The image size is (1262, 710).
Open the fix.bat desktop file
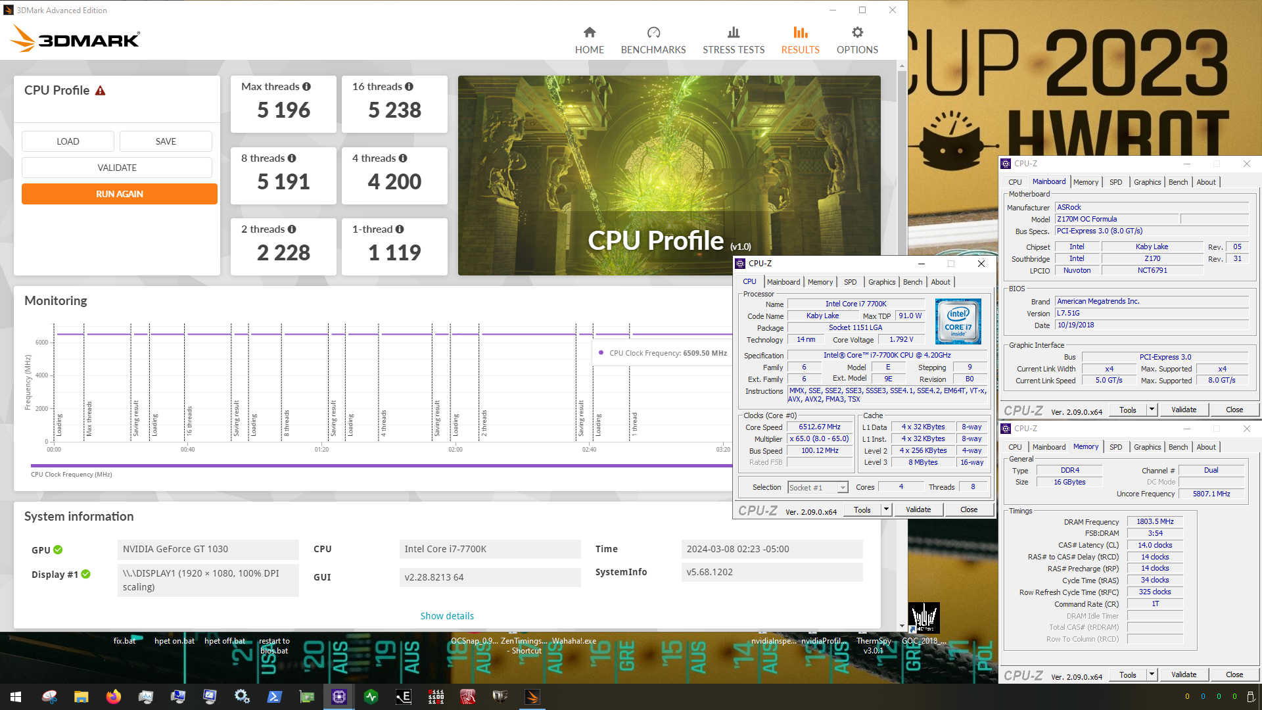pyautogui.click(x=124, y=641)
